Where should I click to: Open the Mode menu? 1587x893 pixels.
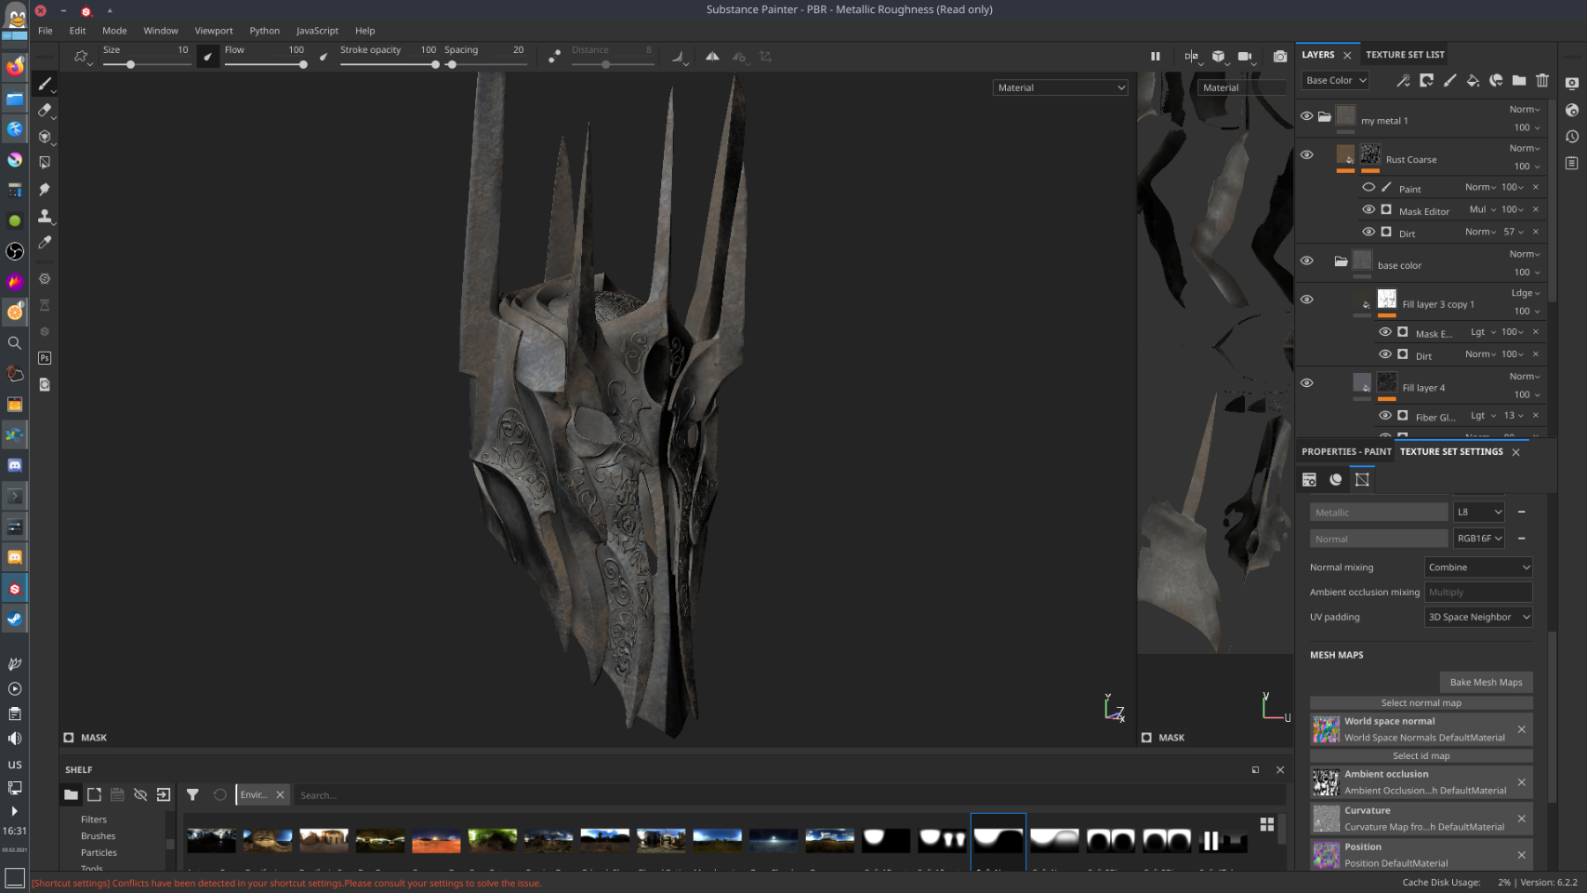tap(114, 31)
